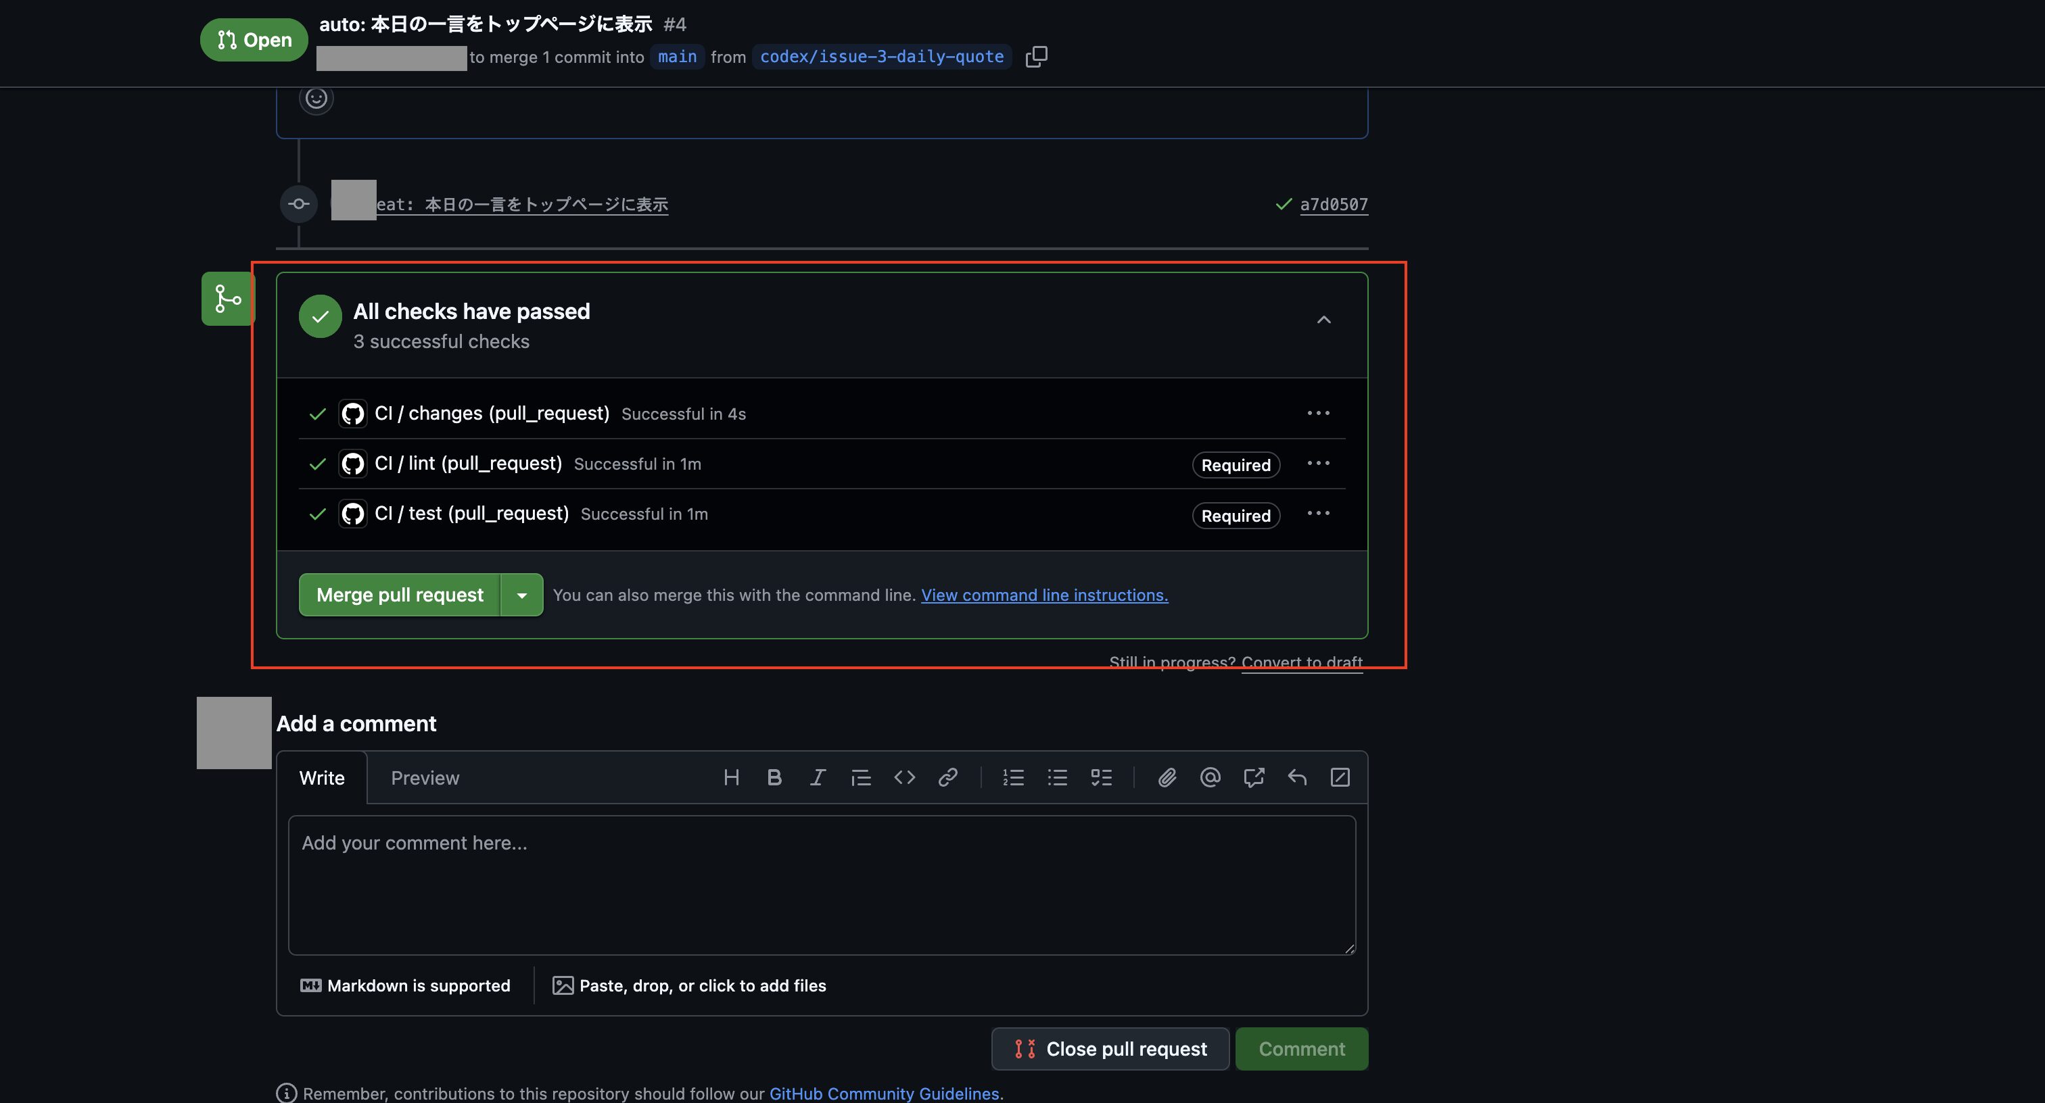Mention a user with the @ icon
Image resolution: width=2045 pixels, height=1103 pixels.
click(x=1210, y=778)
